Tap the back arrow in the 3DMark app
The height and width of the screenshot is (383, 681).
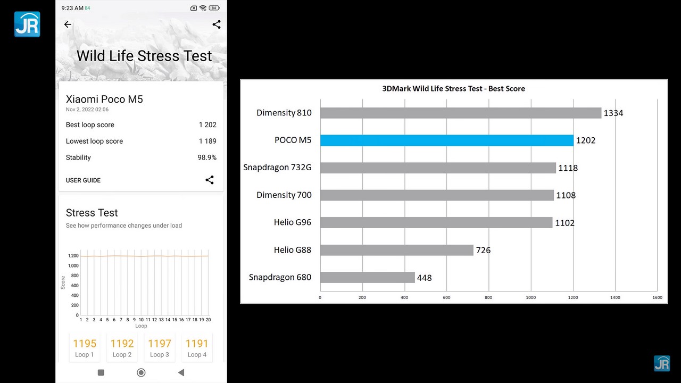click(68, 24)
